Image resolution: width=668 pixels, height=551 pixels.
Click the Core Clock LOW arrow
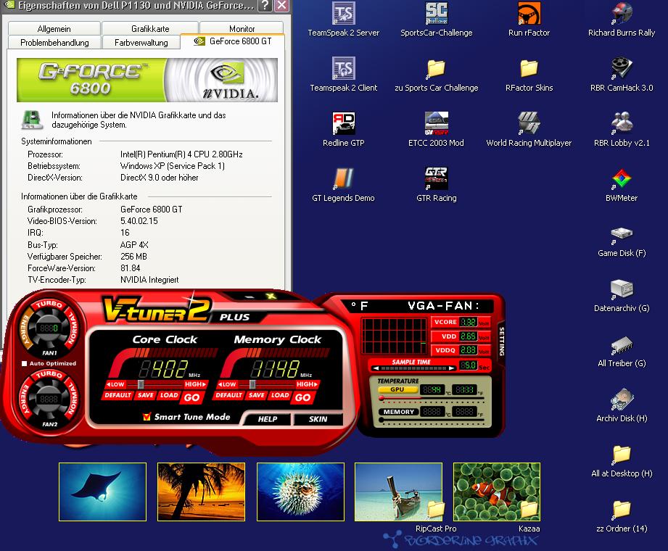(115, 384)
